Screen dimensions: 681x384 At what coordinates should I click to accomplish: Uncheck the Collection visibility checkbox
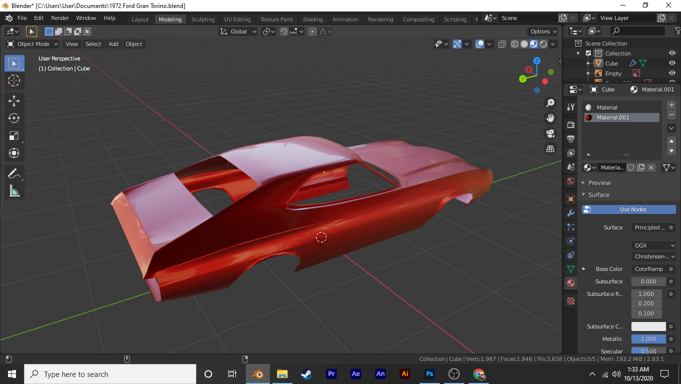pyautogui.click(x=588, y=53)
